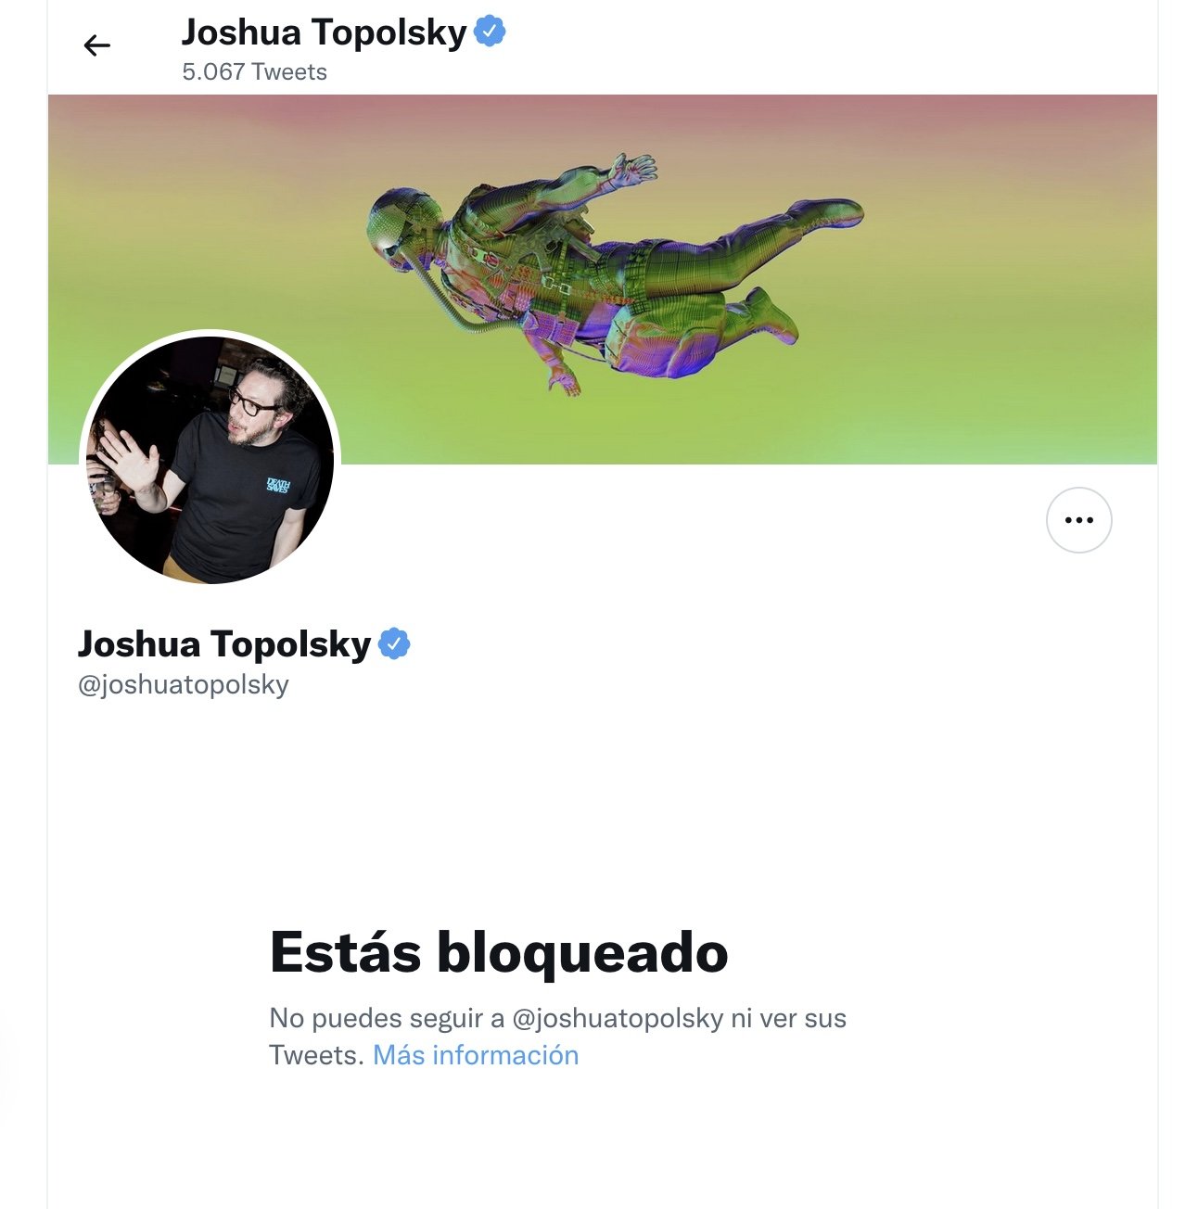Open Joshua Topolsky's circular profile photo

210,460
